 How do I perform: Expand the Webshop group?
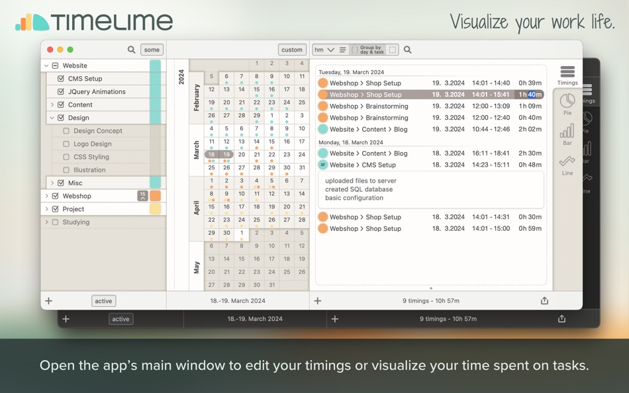click(x=46, y=196)
